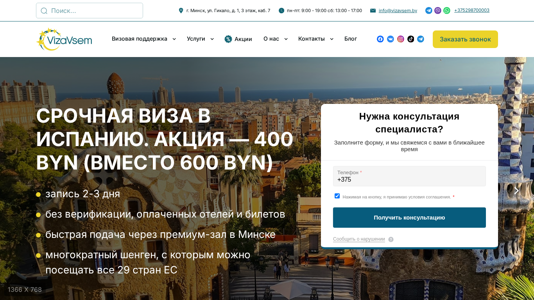The height and width of the screenshot is (300, 534).
Task: Open the VizaVsem logo homepage
Action: [64, 39]
